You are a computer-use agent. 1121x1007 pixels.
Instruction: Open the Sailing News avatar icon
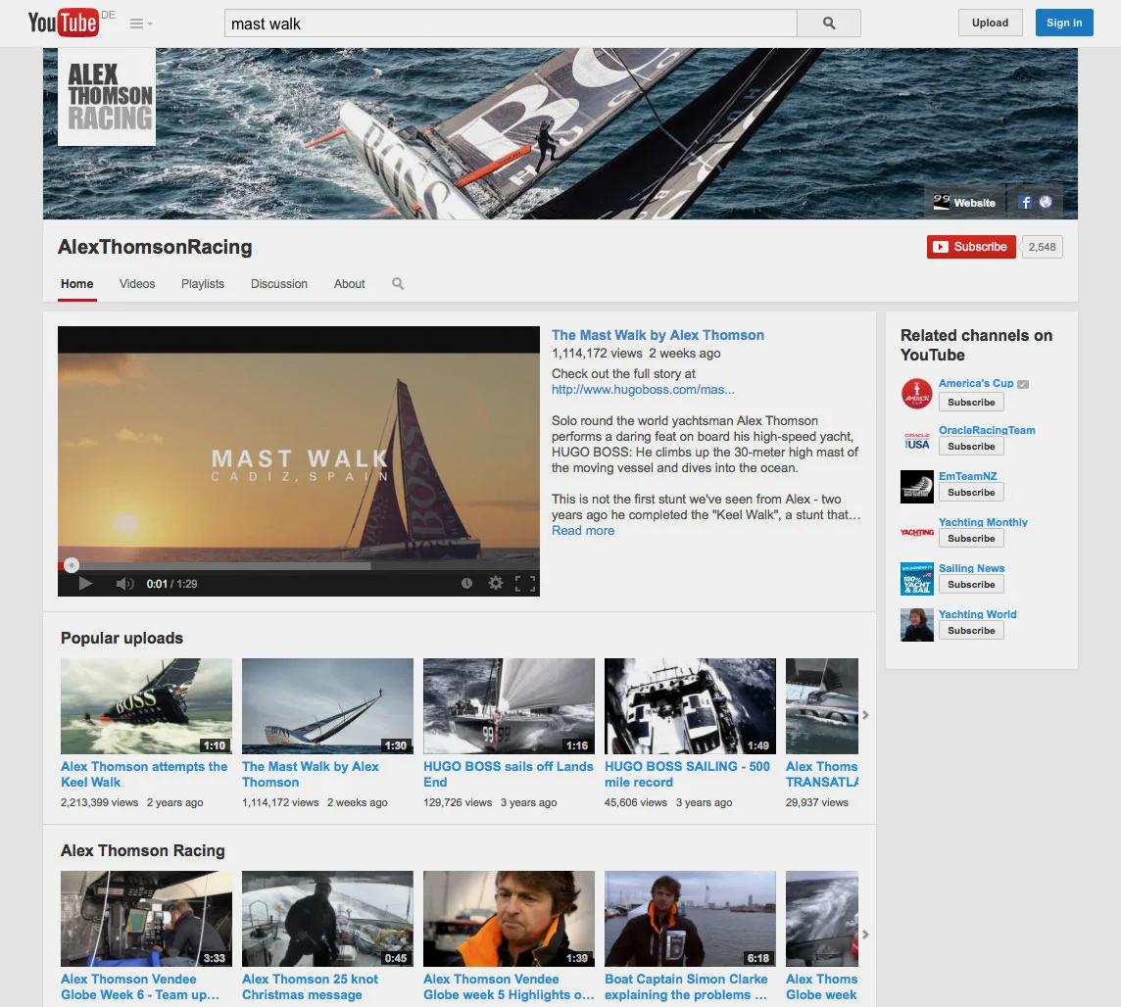(916, 579)
